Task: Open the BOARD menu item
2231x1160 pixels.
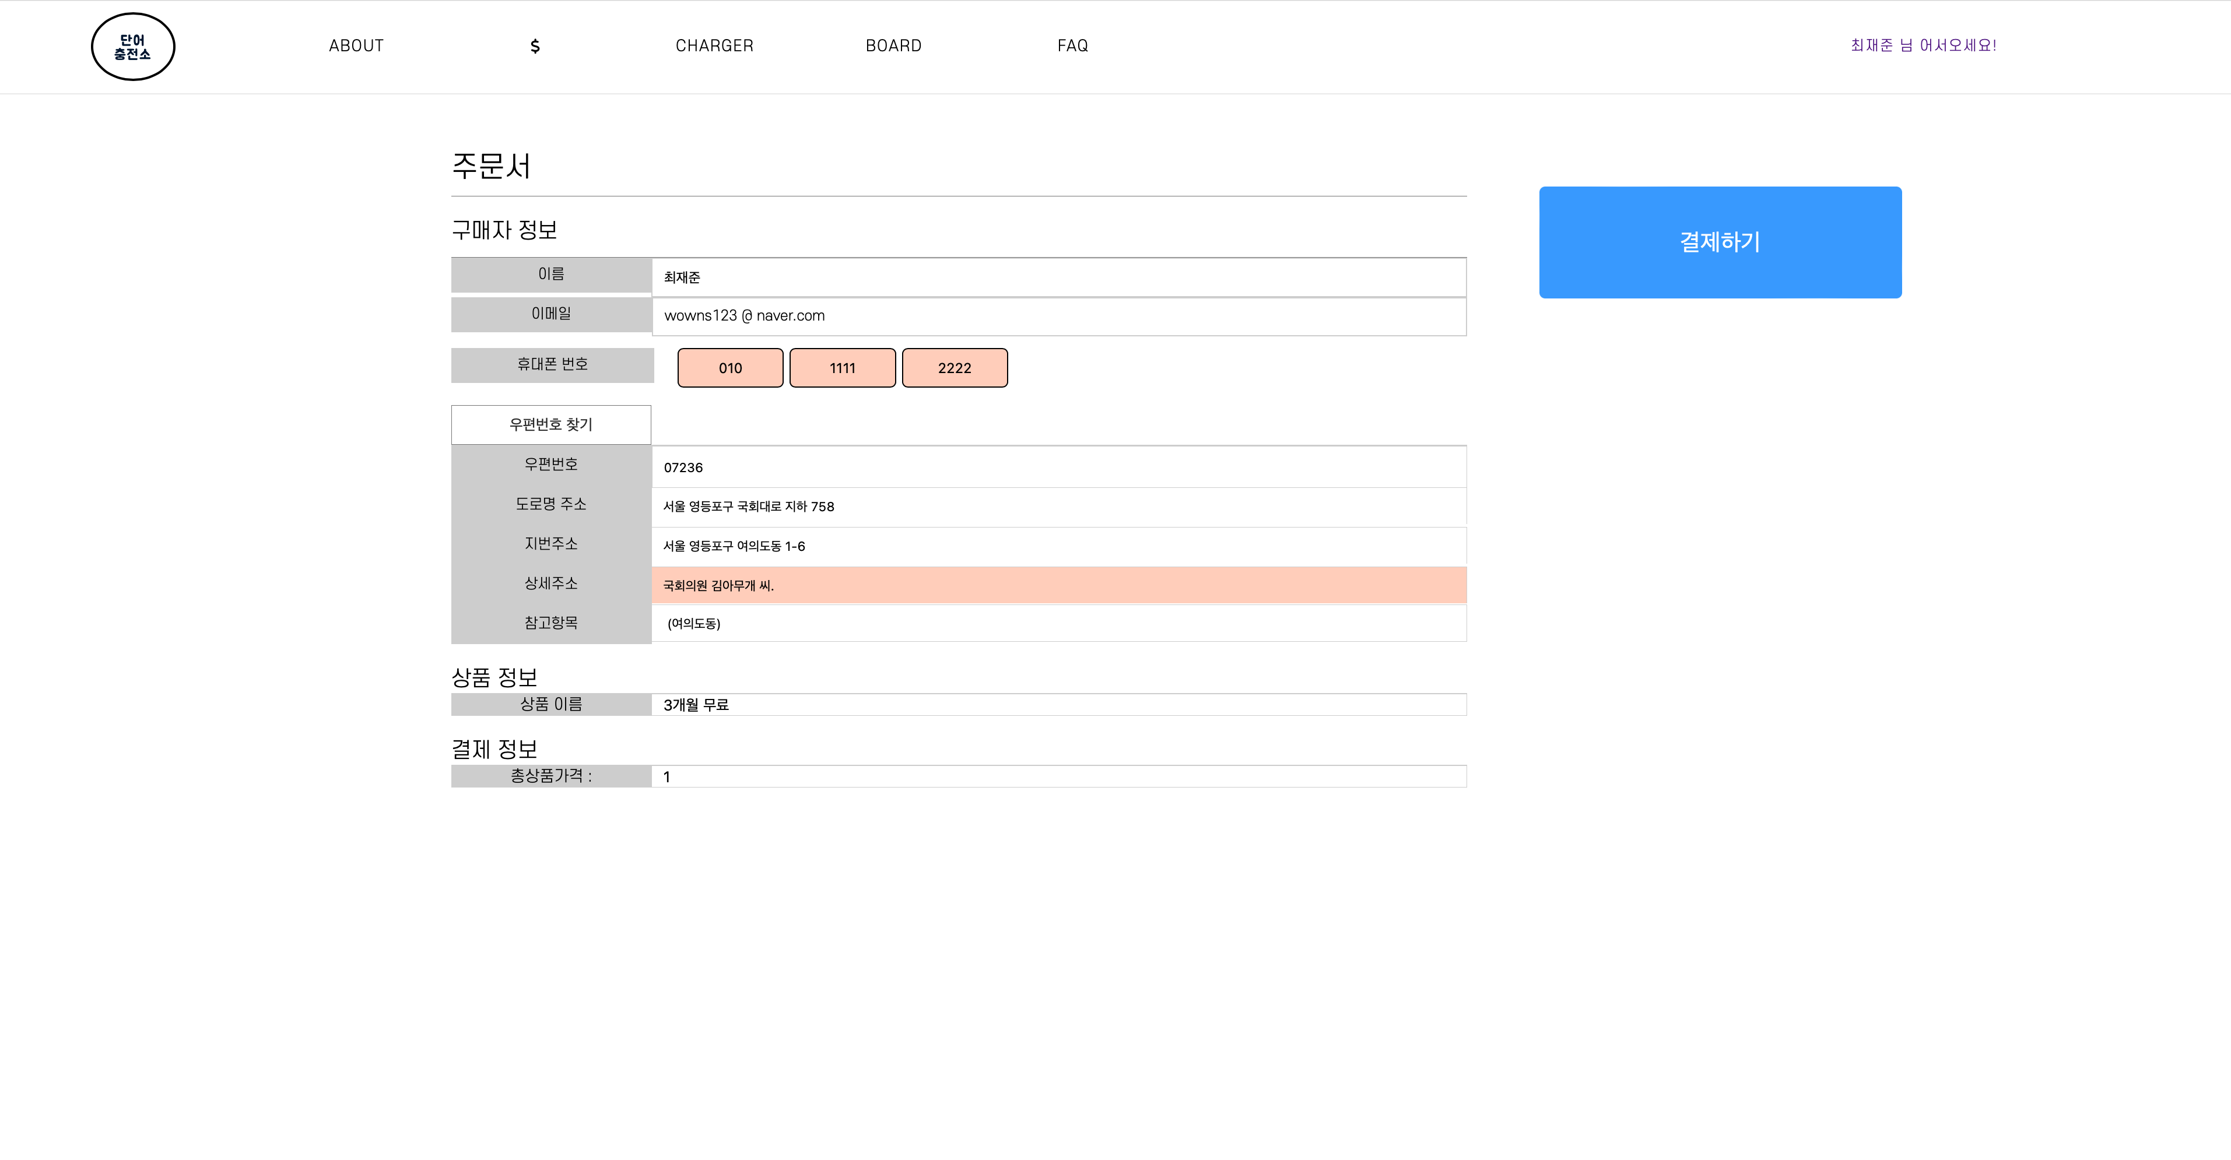Action: pos(893,46)
